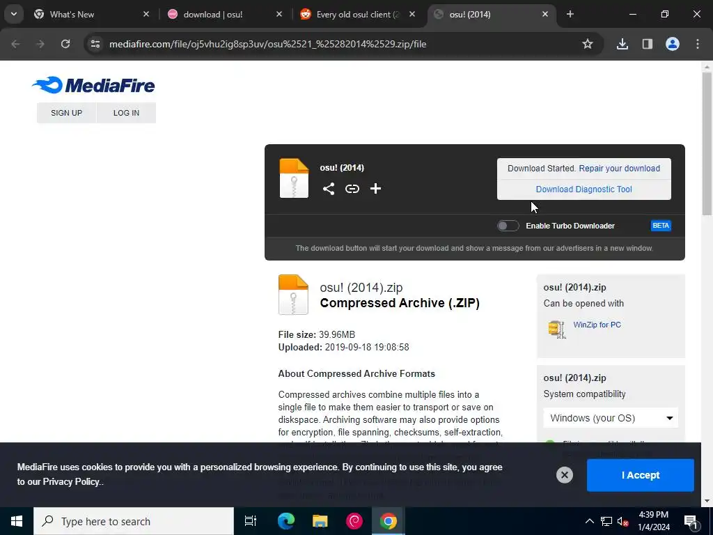
Task: Click the File size: 39.96MB text
Action: (317, 335)
